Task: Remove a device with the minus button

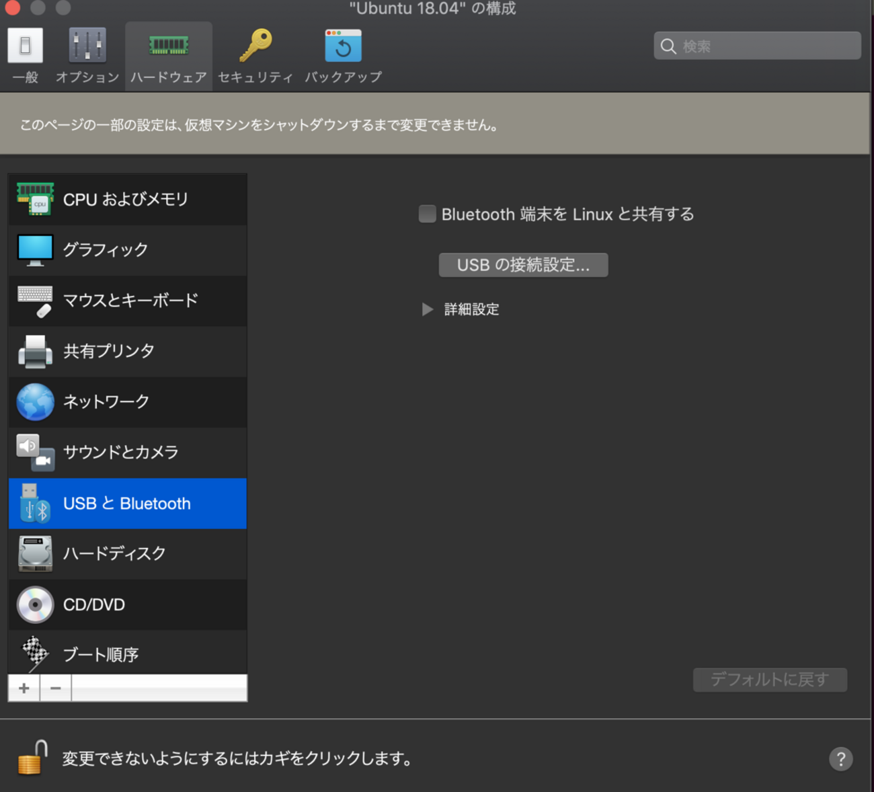Action: [56, 688]
